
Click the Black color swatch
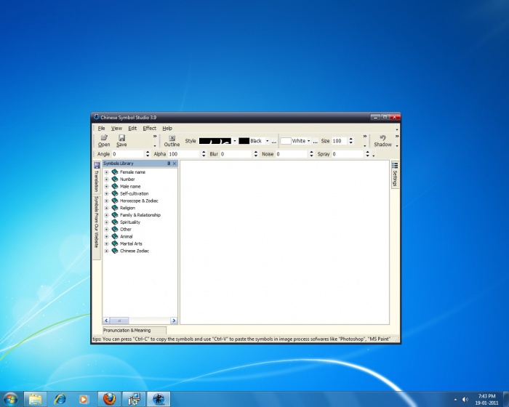pyautogui.click(x=244, y=141)
